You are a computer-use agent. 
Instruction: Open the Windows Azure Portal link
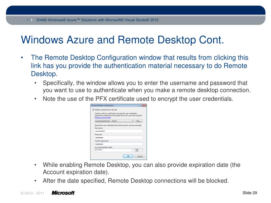click(x=103, y=118)
